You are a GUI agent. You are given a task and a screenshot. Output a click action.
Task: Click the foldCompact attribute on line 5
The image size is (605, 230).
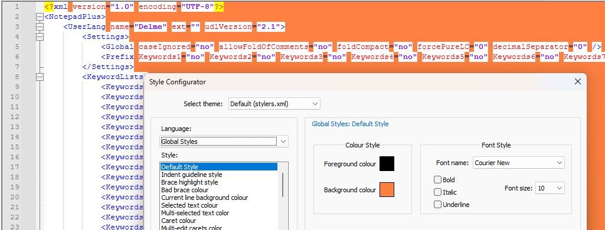[363, 47]
